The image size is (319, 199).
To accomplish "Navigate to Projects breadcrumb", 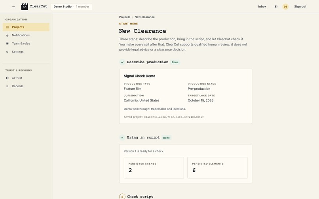I will pos(125,17).
